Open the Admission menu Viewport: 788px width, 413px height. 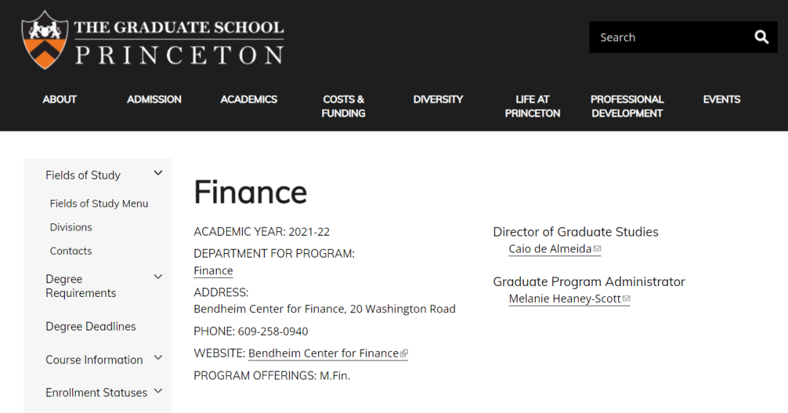click(154, 99)
